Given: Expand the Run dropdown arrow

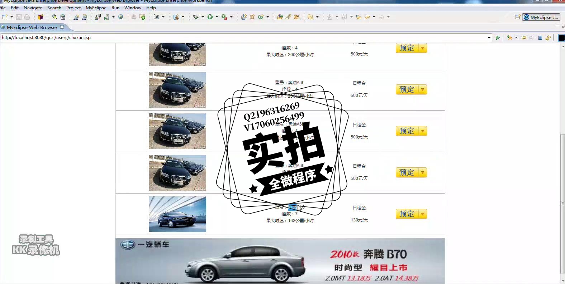Looking at the screenshot, I should [217, 17].
